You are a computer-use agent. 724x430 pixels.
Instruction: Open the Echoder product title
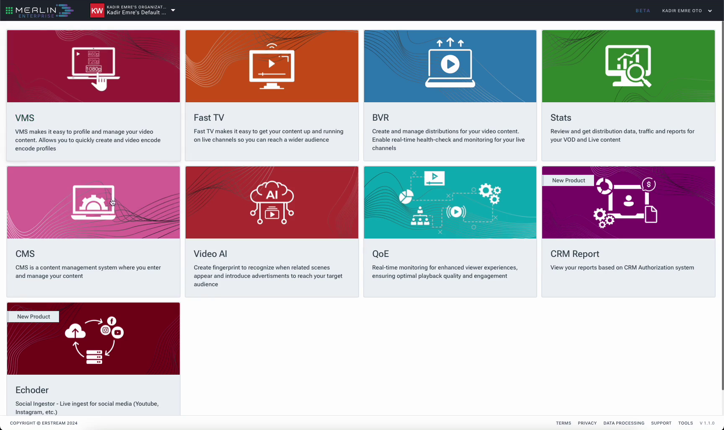pyautogui.click(x=32, y=390)
